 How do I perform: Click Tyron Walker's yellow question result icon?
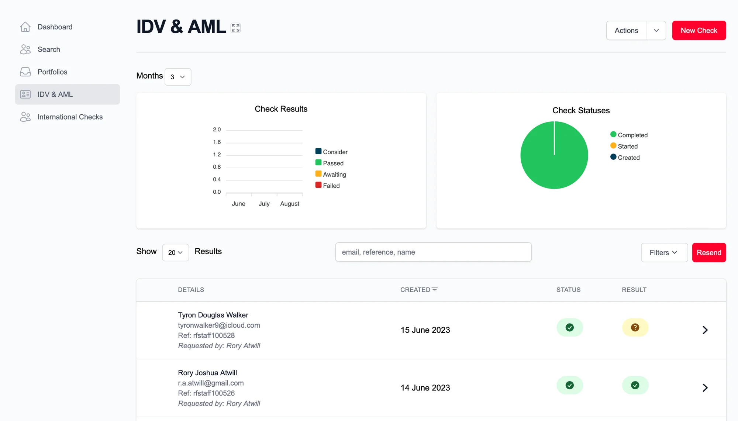pyautogui.click(x=635, y=328)
